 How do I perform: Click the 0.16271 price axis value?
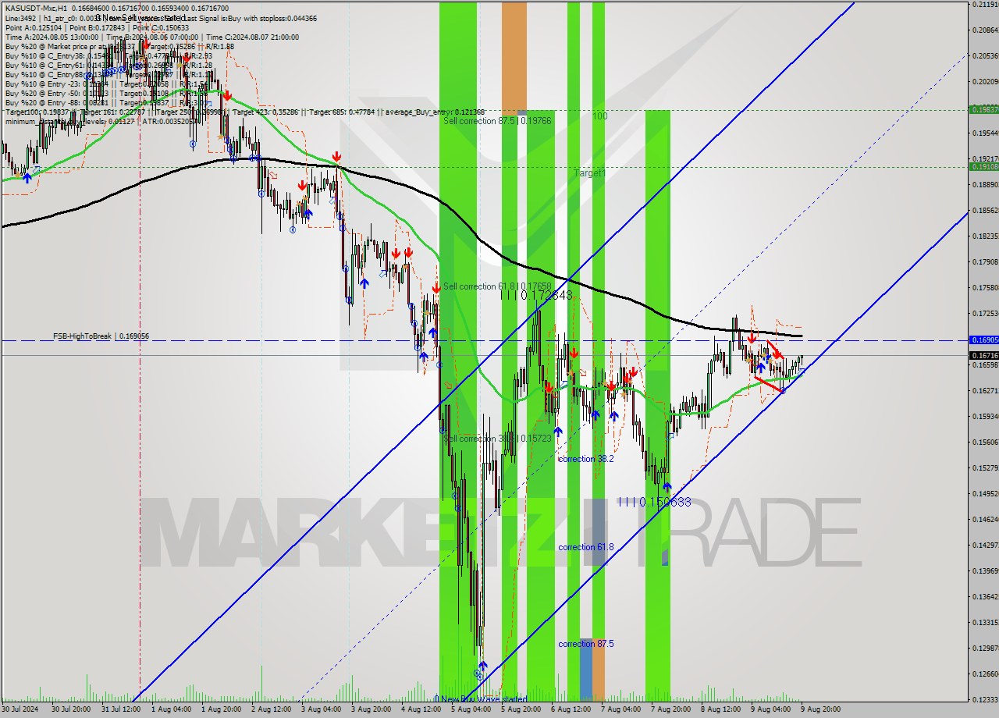coord(985,390)
